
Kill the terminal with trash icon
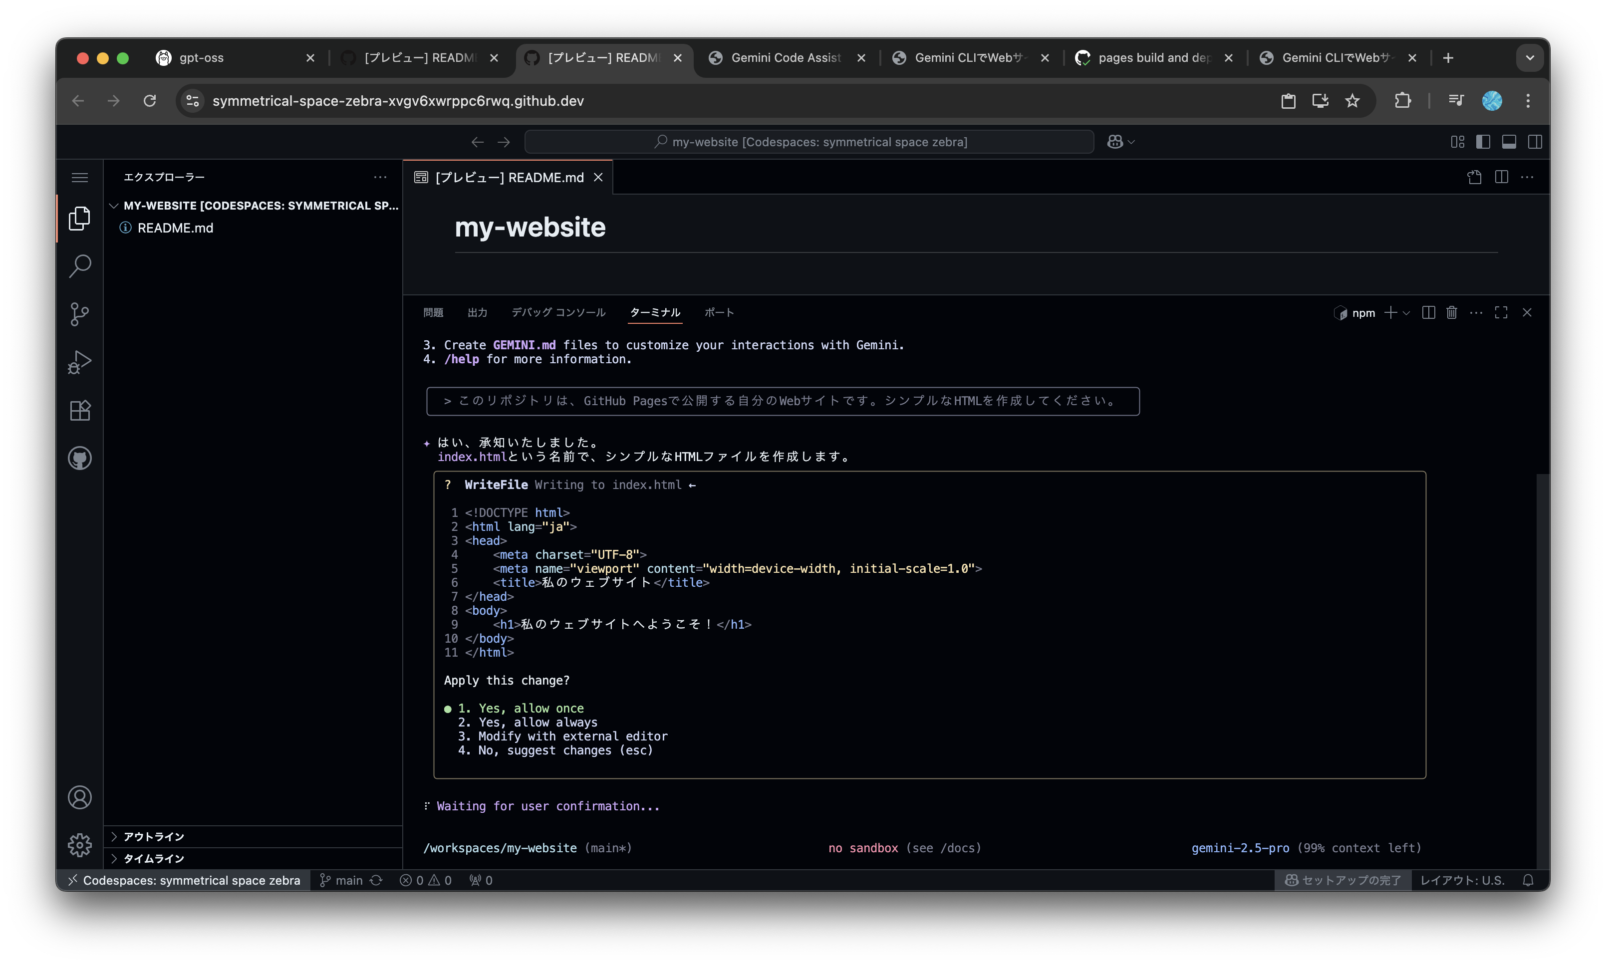1452,313
